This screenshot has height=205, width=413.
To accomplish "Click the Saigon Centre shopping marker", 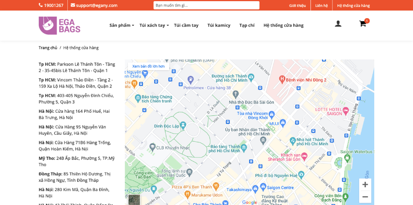I will tap(263, 186).
